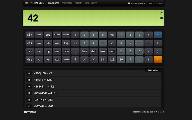192x120 pixels.
Task: Click the plus operator key
Action: click(148, 35)
